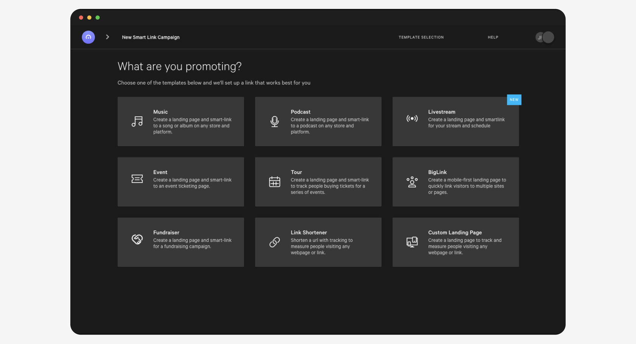Click the Livestream broadcast signal icon
636x344 pixels.
[412, 119]
